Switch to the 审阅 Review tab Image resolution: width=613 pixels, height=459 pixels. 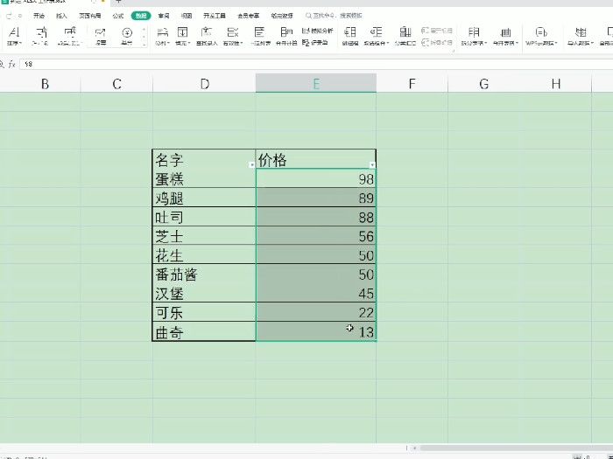coord(164,16)
